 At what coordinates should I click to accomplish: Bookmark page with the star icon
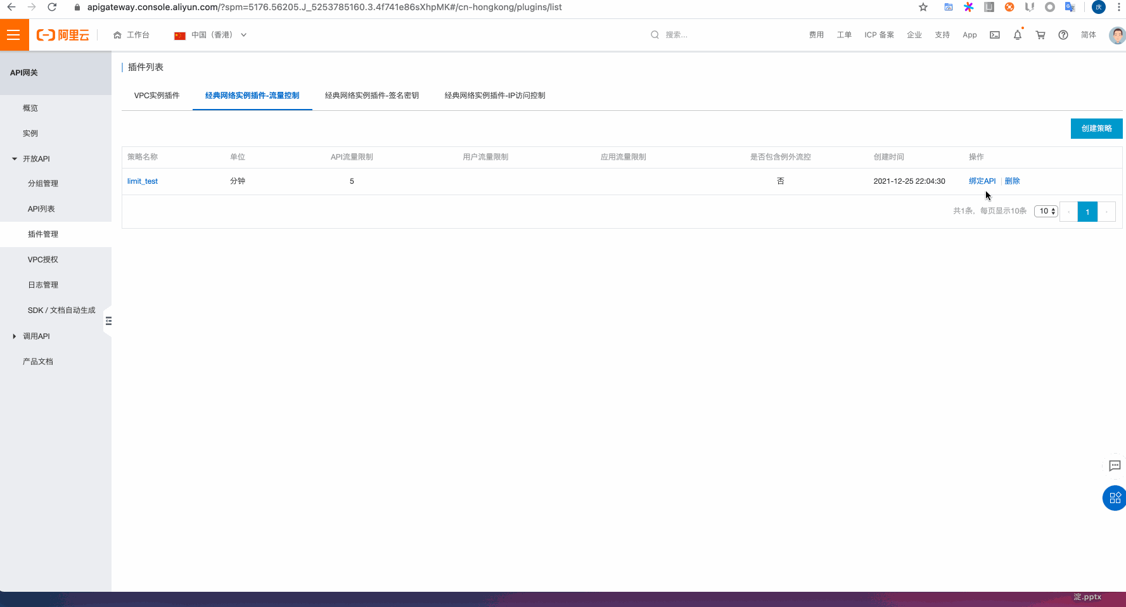coord(923,7)
